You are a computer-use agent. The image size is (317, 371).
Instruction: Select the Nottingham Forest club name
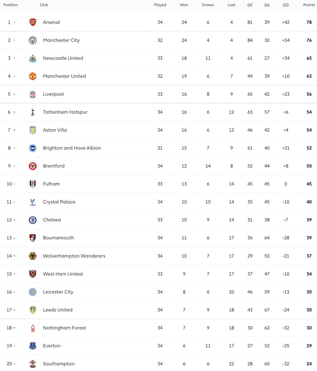click(64, 328)
